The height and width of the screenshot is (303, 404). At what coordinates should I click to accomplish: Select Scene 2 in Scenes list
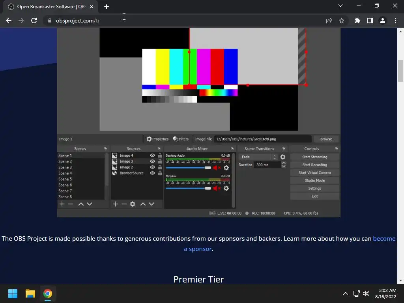point(81,161)
